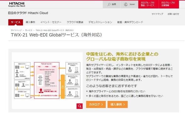Enlarge diagram with red magnifier icon
The image size is (185, 117).
pos(80,106)
